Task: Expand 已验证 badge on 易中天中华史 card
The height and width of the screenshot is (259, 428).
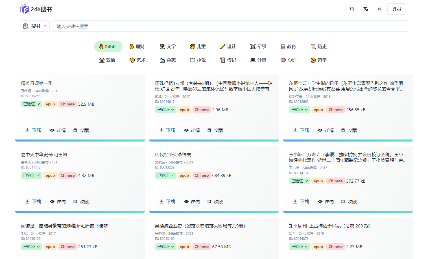Action: [x=31, y=175]
